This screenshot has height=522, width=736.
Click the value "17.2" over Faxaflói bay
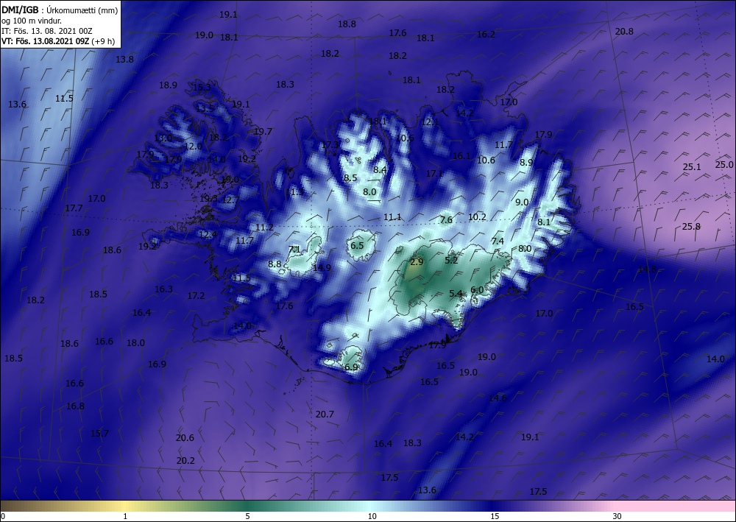pos(197,296)
